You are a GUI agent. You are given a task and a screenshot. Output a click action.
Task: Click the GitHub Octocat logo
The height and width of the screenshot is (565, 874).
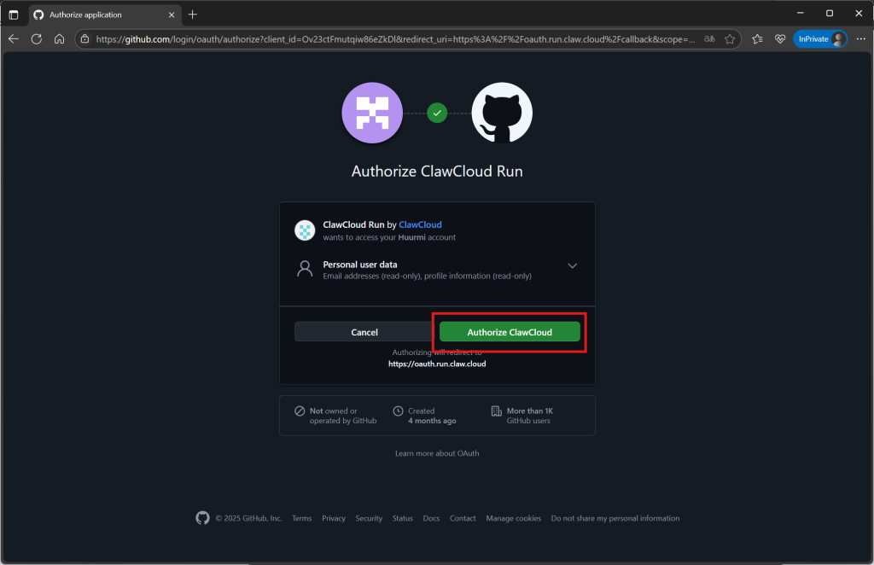click(x=502, y=113)
